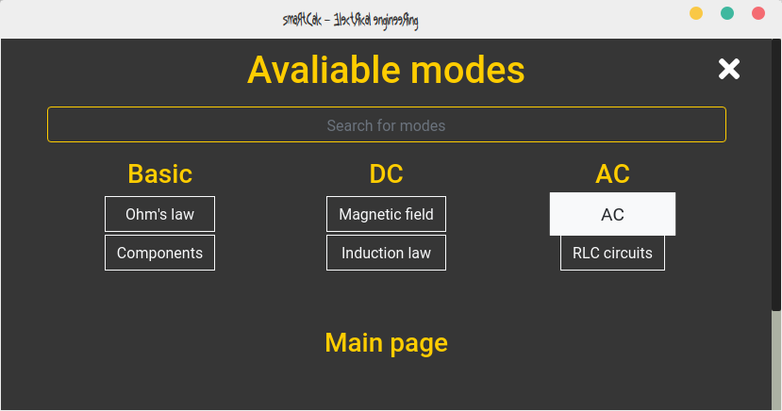Click the green window control button

point(727,13)
